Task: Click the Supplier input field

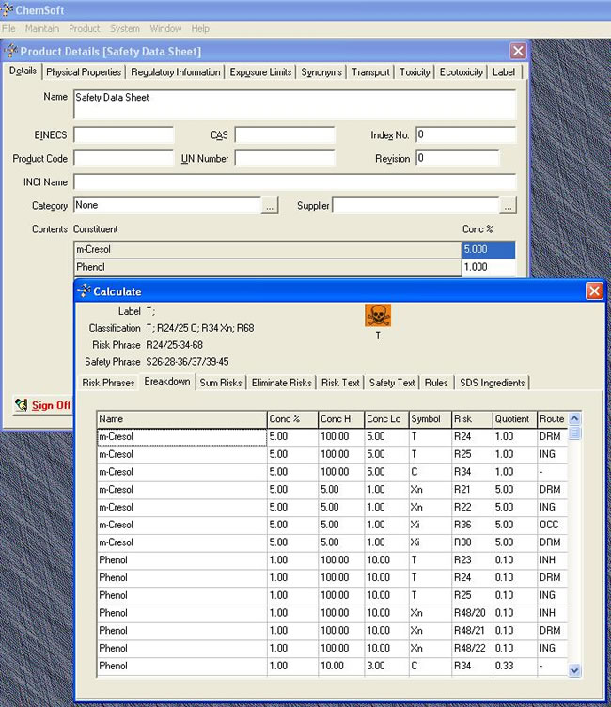Action: point(415,206)
